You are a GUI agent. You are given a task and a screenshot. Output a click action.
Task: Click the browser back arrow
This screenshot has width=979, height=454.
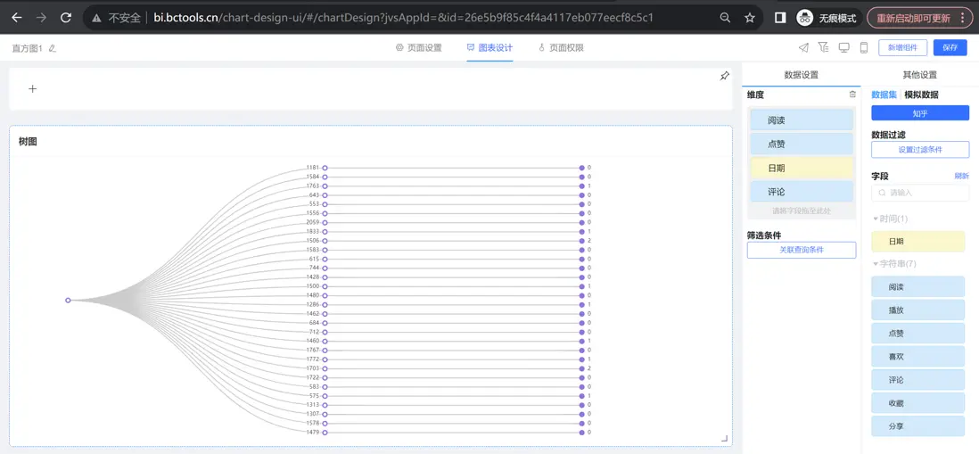coord(17,18)
